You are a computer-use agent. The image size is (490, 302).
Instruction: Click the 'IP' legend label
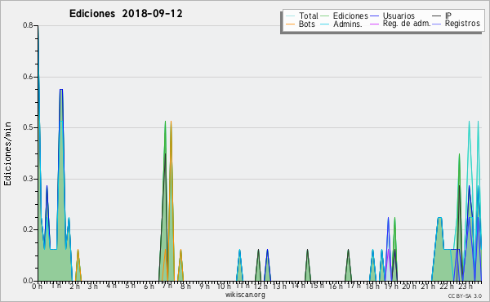click(448, 16)
